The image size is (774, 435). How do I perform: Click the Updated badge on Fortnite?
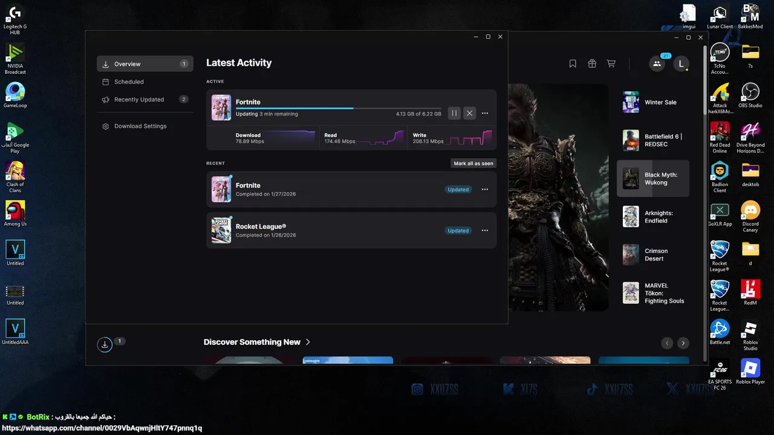458,190
